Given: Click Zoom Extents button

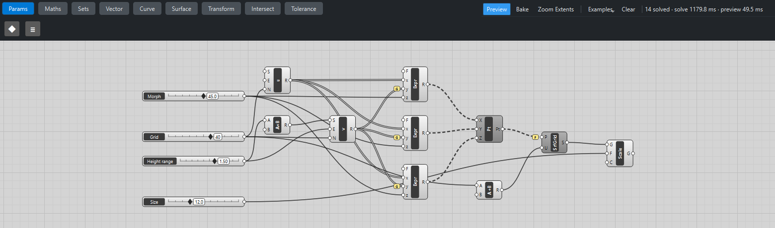Looking at the screenshot, I should point(555,9).
